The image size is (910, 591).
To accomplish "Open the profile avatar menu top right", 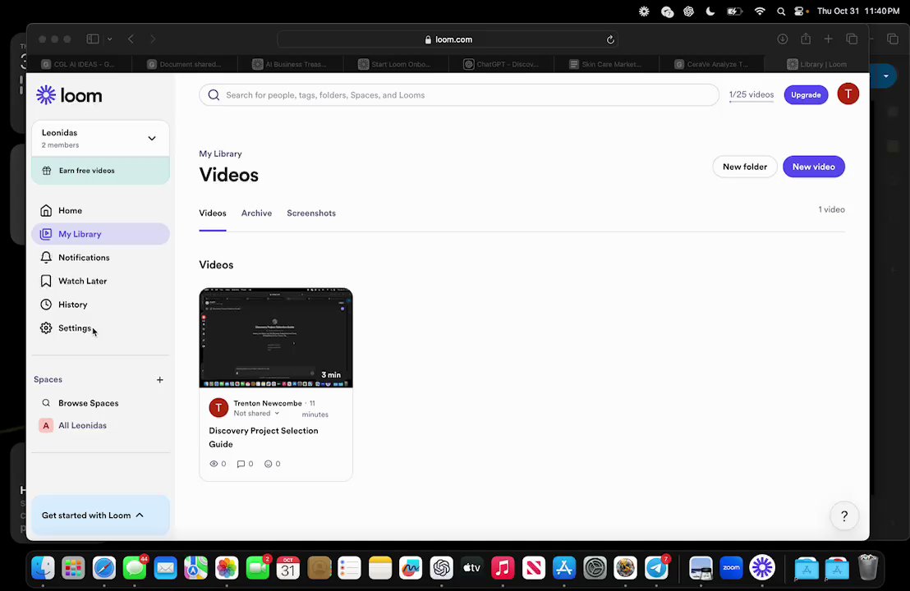I will [x=848, y=94].
